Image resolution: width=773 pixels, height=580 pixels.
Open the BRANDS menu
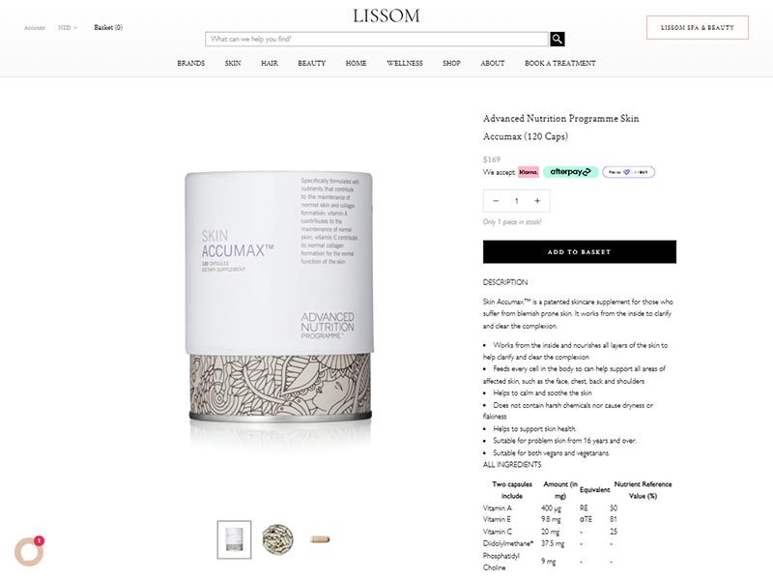(x=190, y=63)
